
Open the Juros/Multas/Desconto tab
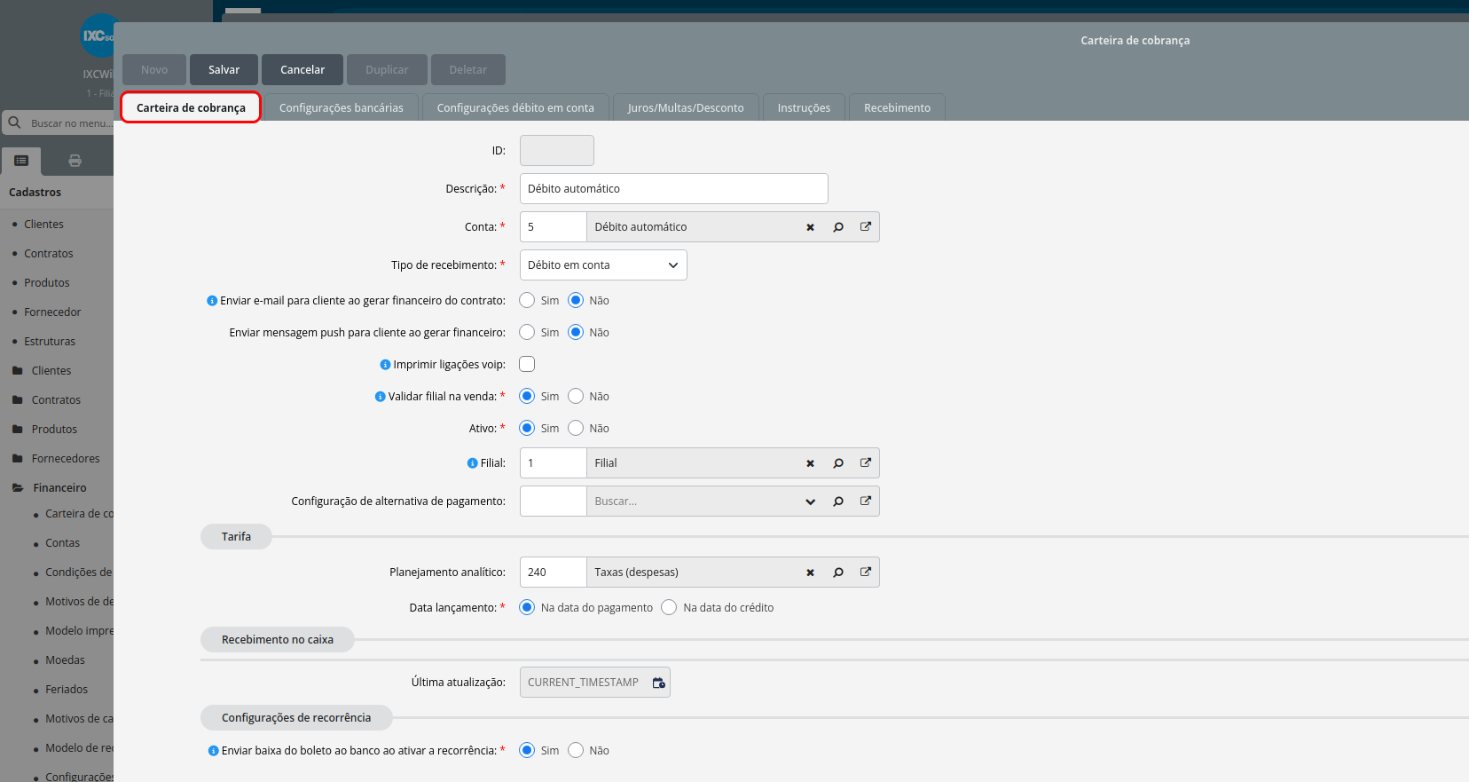[686, 107]
